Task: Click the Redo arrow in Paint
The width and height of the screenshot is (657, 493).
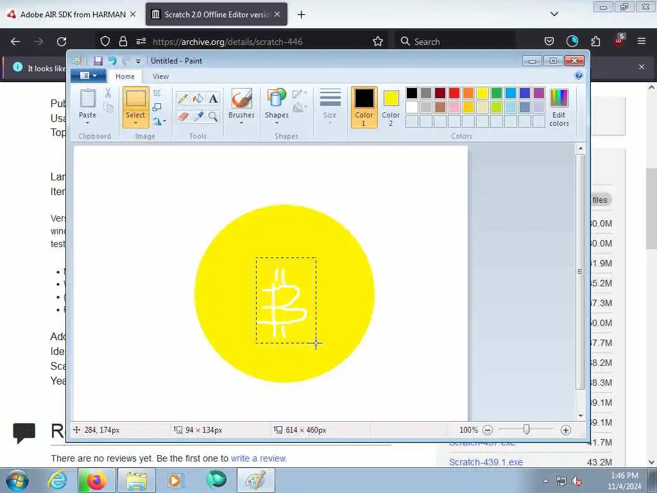Action: tap(126, 61)
